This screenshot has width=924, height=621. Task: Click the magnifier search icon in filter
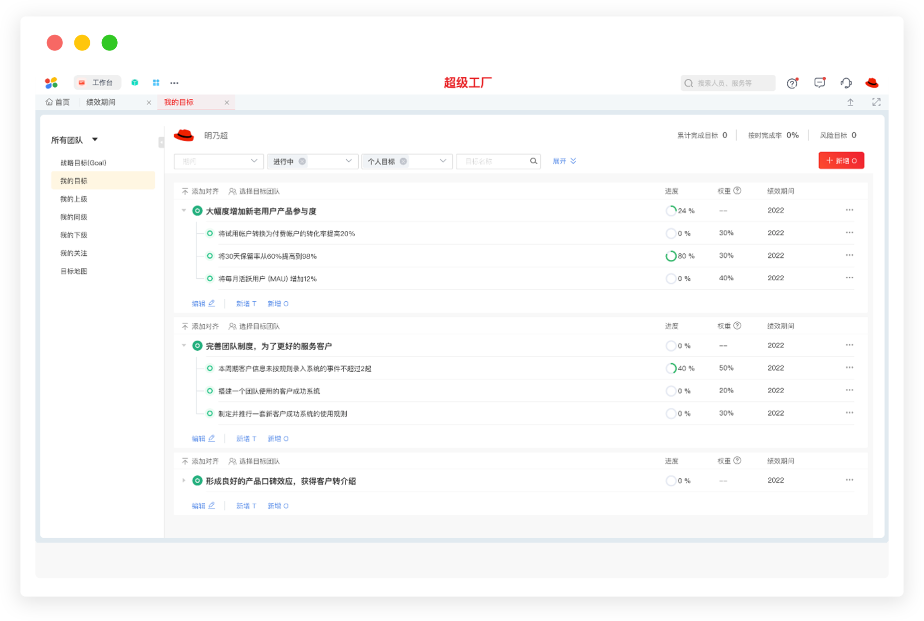coord(533,161)
